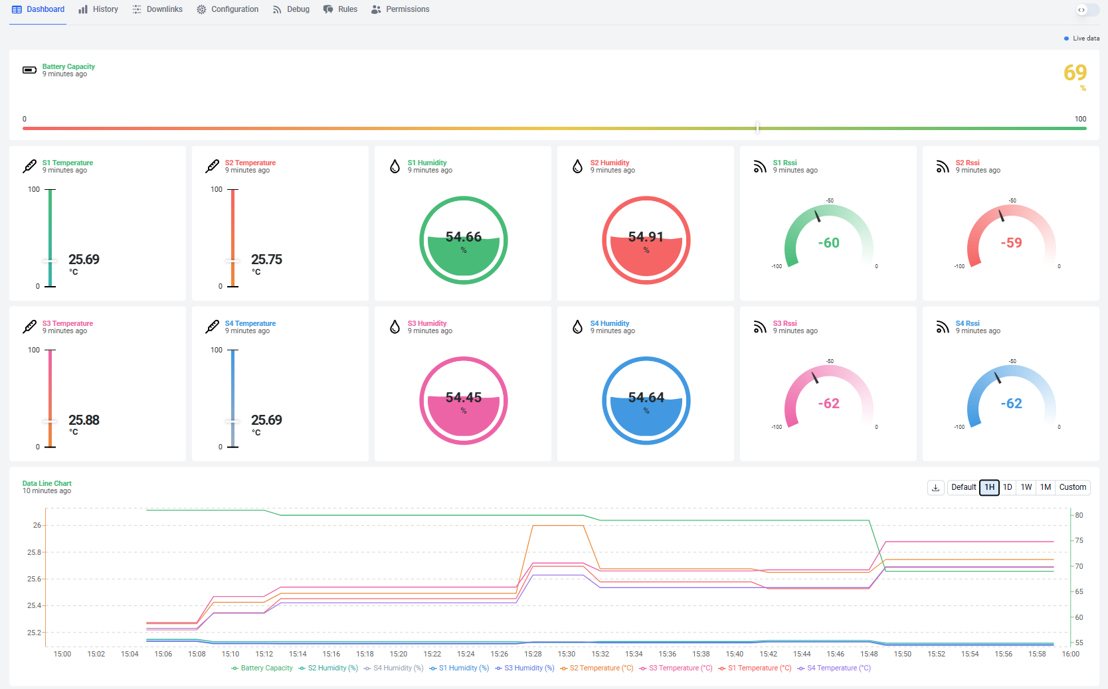
Task: Click the Battery Capacity slider handle
Action: click(757, 128)
